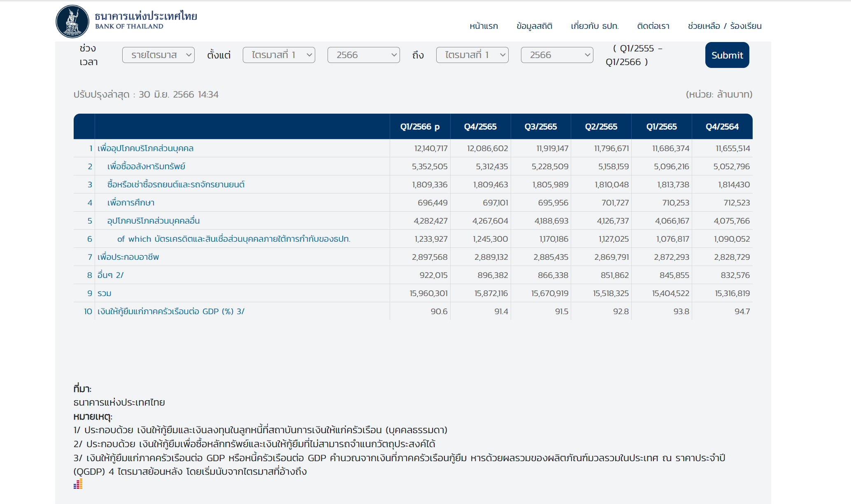Click the เพื่อประกอบอาชีพ row link
Viewport: 851px width, 504px height.
(128, 257)
